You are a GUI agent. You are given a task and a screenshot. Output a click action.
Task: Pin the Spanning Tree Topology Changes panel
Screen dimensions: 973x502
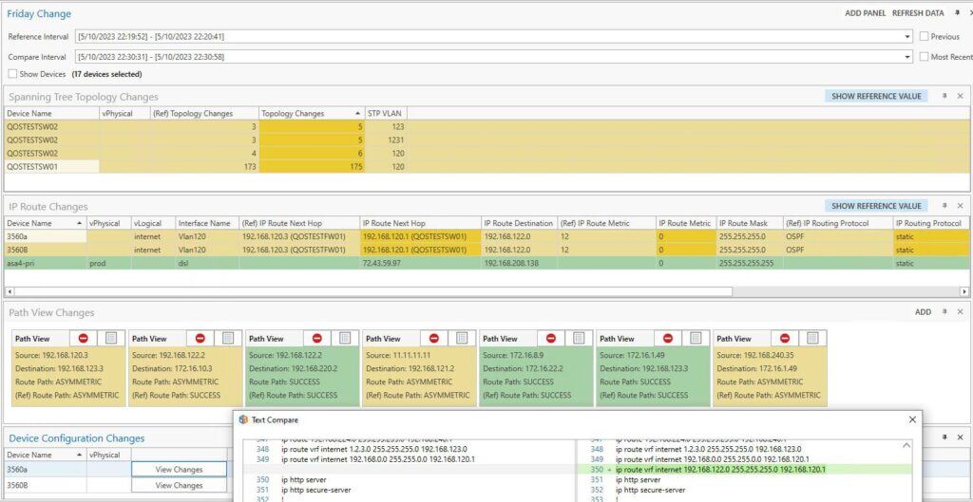tap(944, 96)
